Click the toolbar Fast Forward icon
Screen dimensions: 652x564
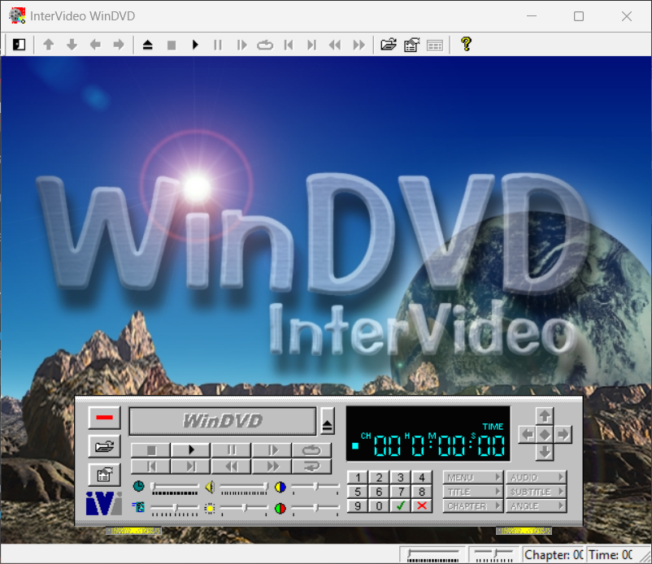[x=359, y=45]
